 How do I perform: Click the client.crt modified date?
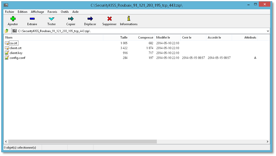[x=168, y=48]
